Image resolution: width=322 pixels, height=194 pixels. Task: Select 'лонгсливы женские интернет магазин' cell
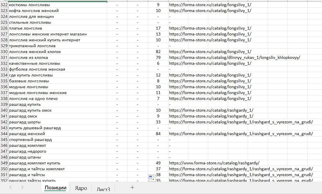[x=58, y=34]
